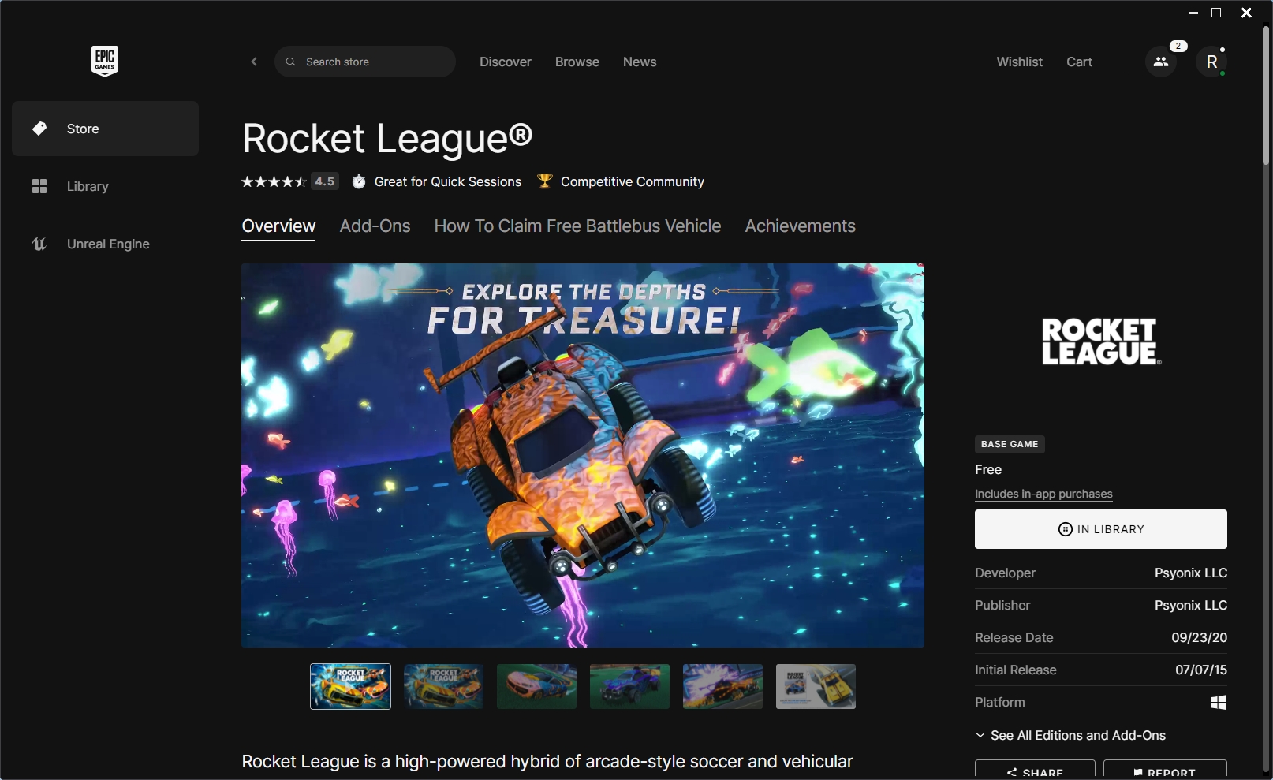Click the IN LIBRARY button
1273x780 pixels.
1101,529
